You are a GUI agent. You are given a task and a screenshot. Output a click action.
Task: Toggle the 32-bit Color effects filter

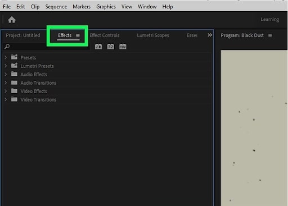click(111, 47)
